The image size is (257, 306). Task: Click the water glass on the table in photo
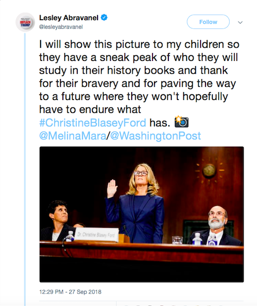177,240
